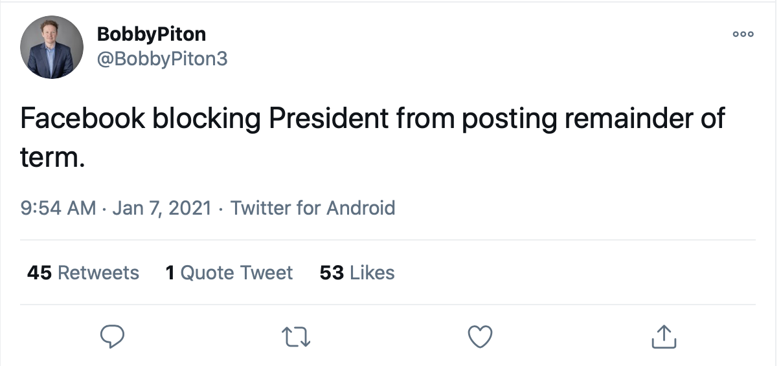
Task: Click the 53 likes count number
Action: pyautogui.click(x=332, y=273)
